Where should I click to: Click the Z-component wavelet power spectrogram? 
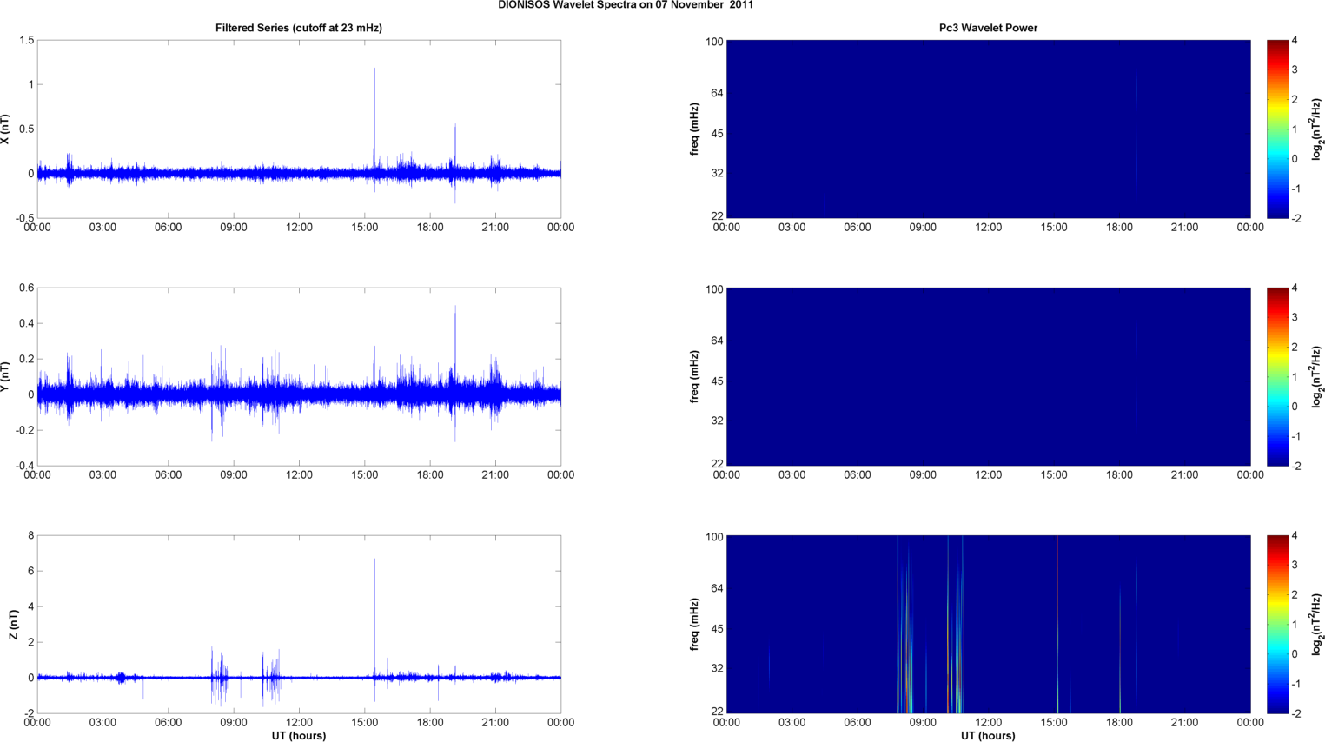(988, 625)
